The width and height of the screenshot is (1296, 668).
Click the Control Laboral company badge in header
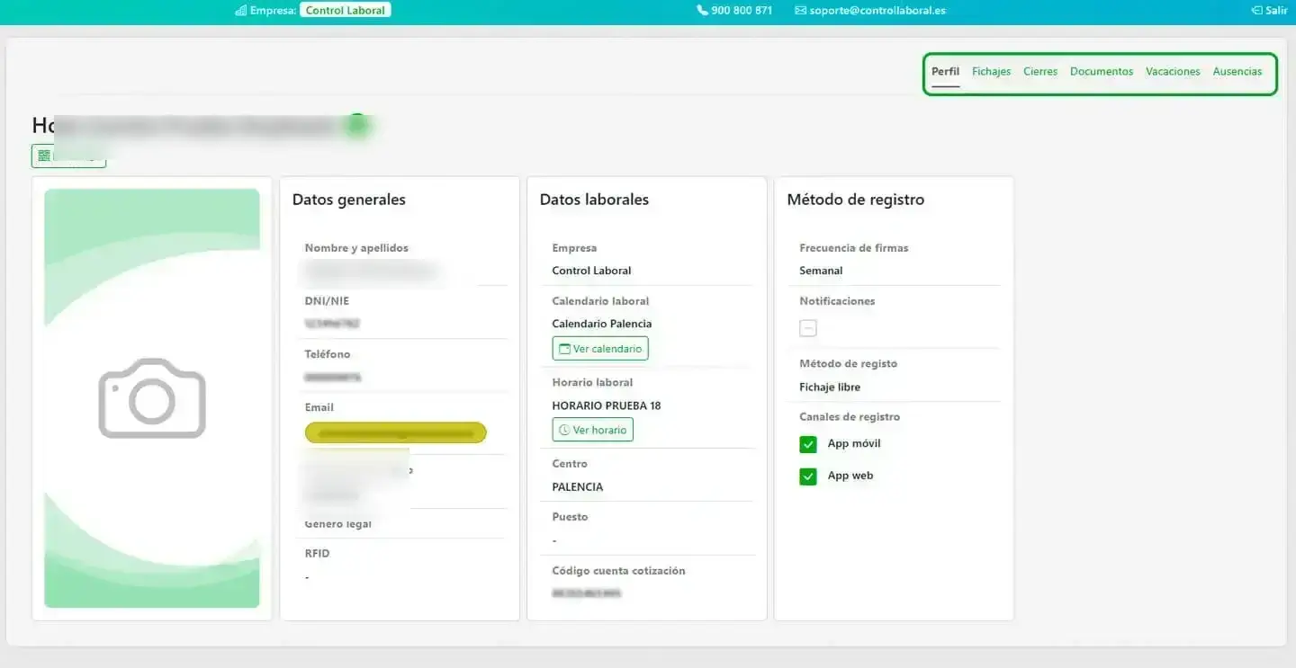(346, 11)
